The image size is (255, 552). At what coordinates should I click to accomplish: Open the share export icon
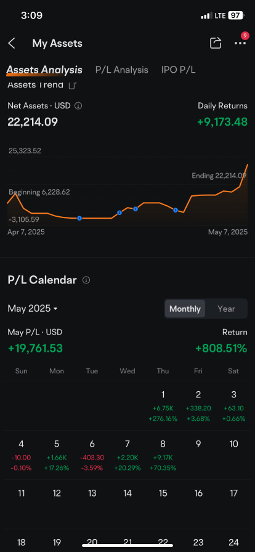click(x=216, y=43)
